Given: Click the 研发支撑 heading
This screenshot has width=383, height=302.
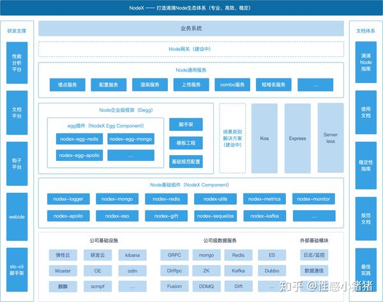Looking at the screenshot, I should tap(17, 31).
